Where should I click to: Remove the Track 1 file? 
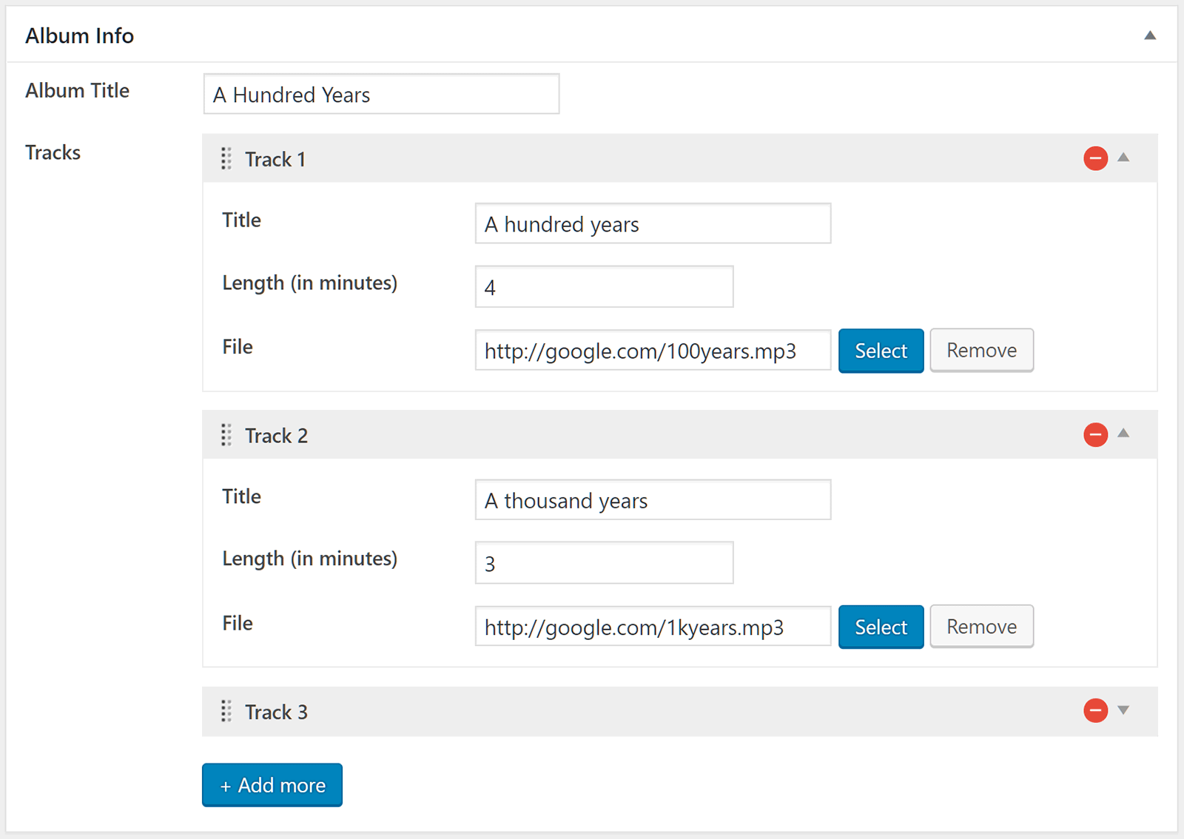point(981,351)
